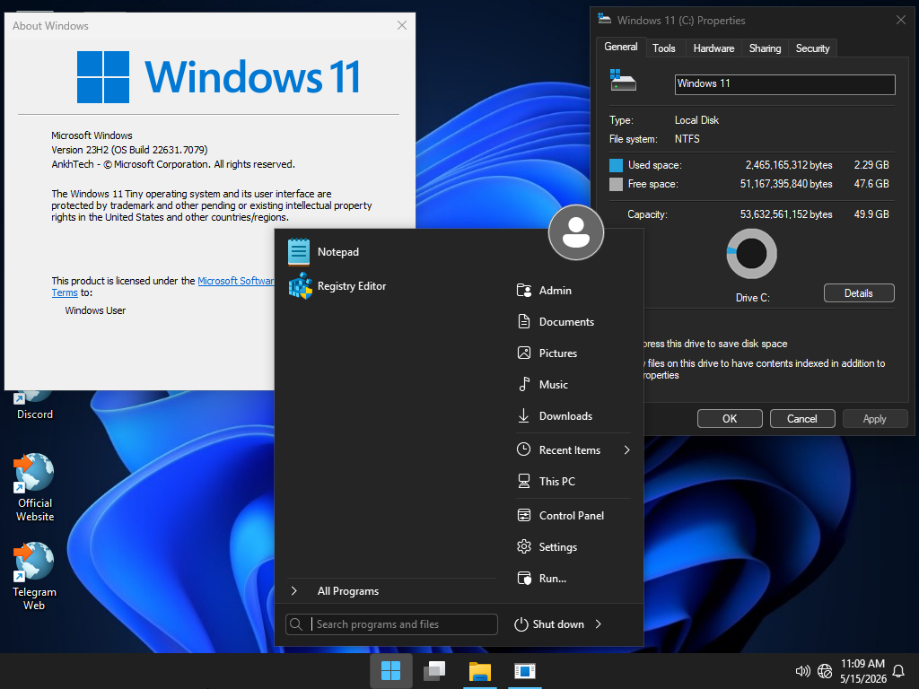The width and height of the screenshot is (919, 689).
Task: Click the drive icon in Properties
Action: click(623, 80)
